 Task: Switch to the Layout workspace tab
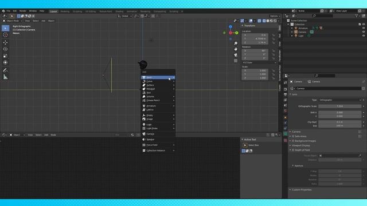click(53, 11)
